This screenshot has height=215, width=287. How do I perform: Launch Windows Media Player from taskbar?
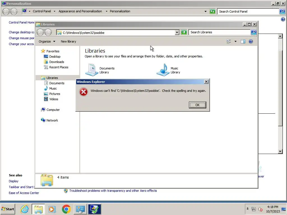coord(52,209)
